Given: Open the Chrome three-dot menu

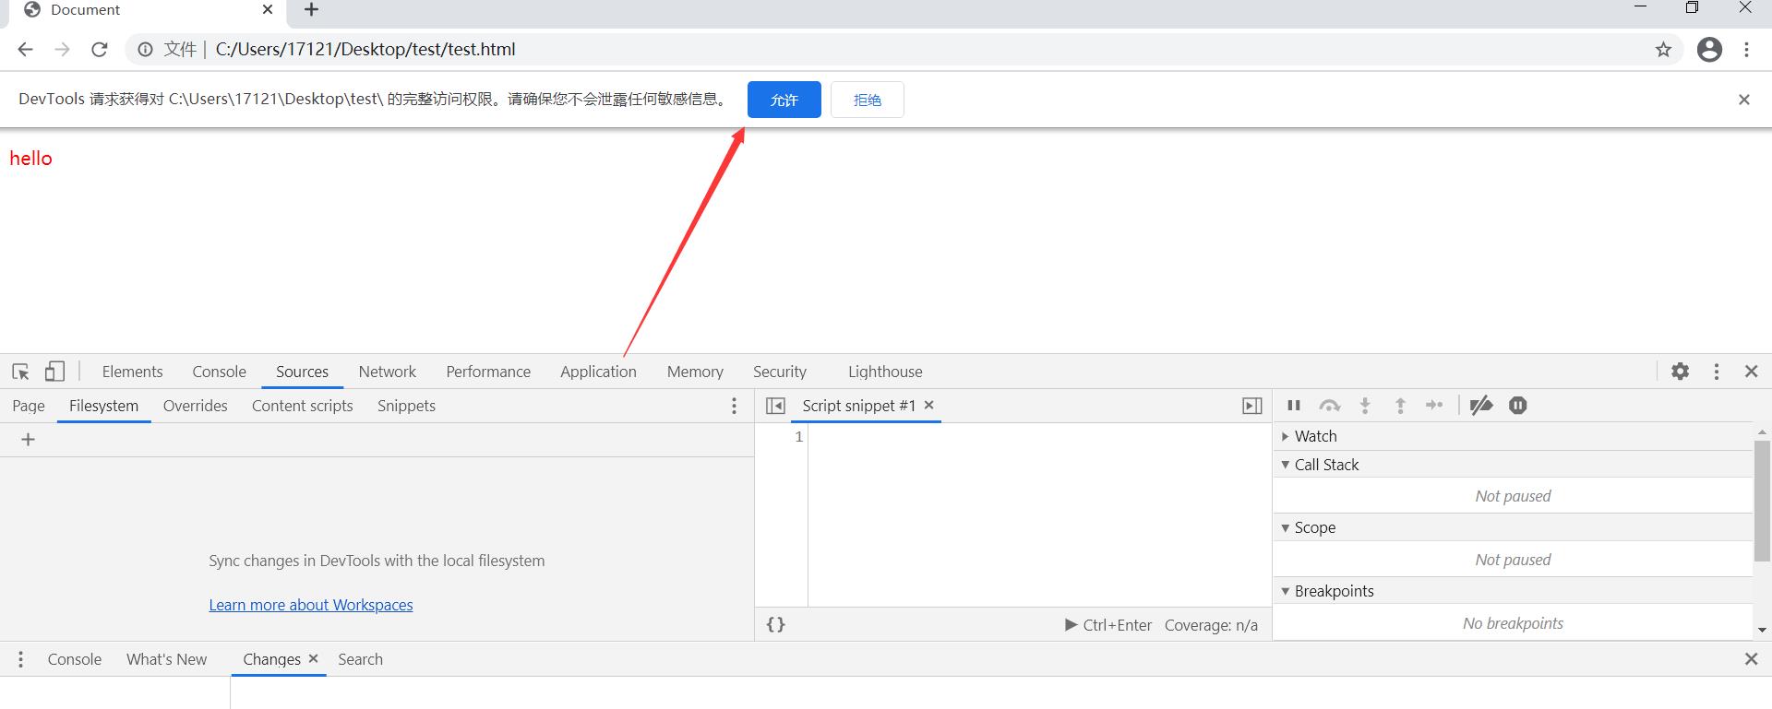Looking at the screenshot, I should click(x=1746, y=50).
